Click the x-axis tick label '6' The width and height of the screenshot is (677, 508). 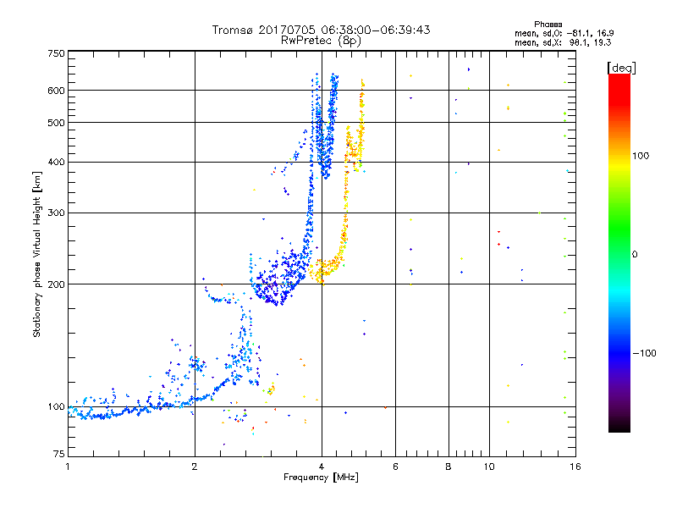(x=395, y=467)
